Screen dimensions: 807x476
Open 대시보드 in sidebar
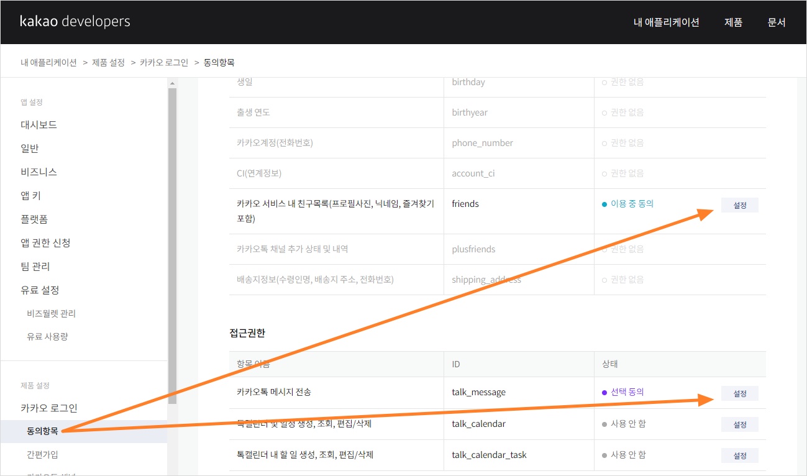[39, 125]
